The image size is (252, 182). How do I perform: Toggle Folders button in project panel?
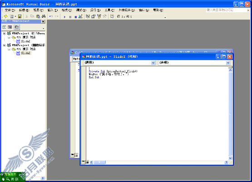(17, 27)
